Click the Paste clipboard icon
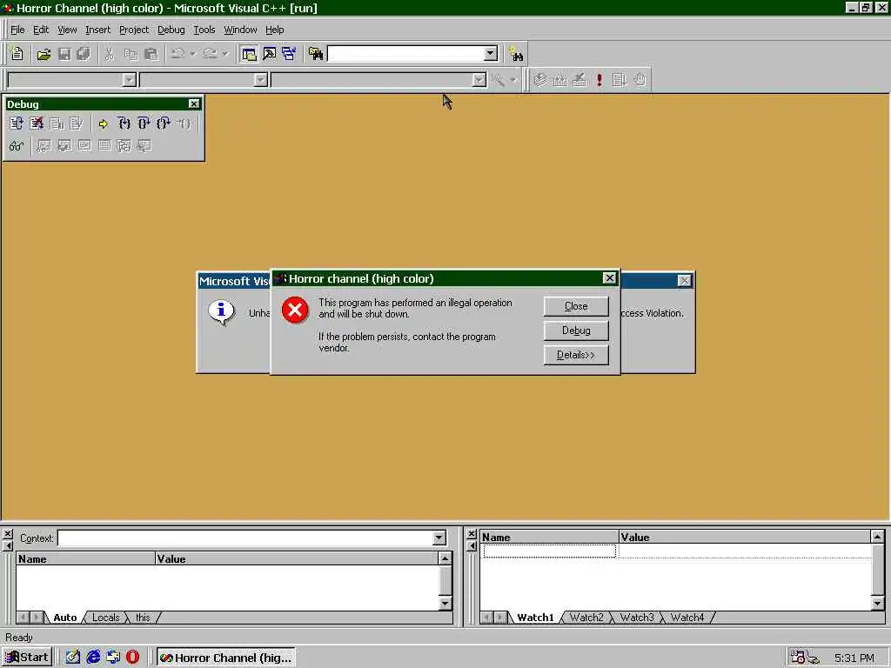Image resolution: width=891 pixels, height=668 pixels. [x=151, y=54]
